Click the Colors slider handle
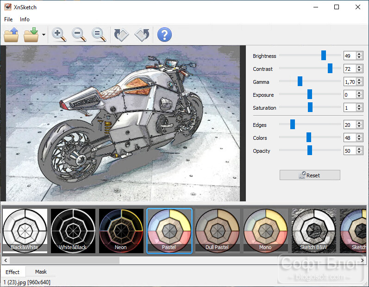The height and width of the screenshot is (287, 369). point(309,137)
